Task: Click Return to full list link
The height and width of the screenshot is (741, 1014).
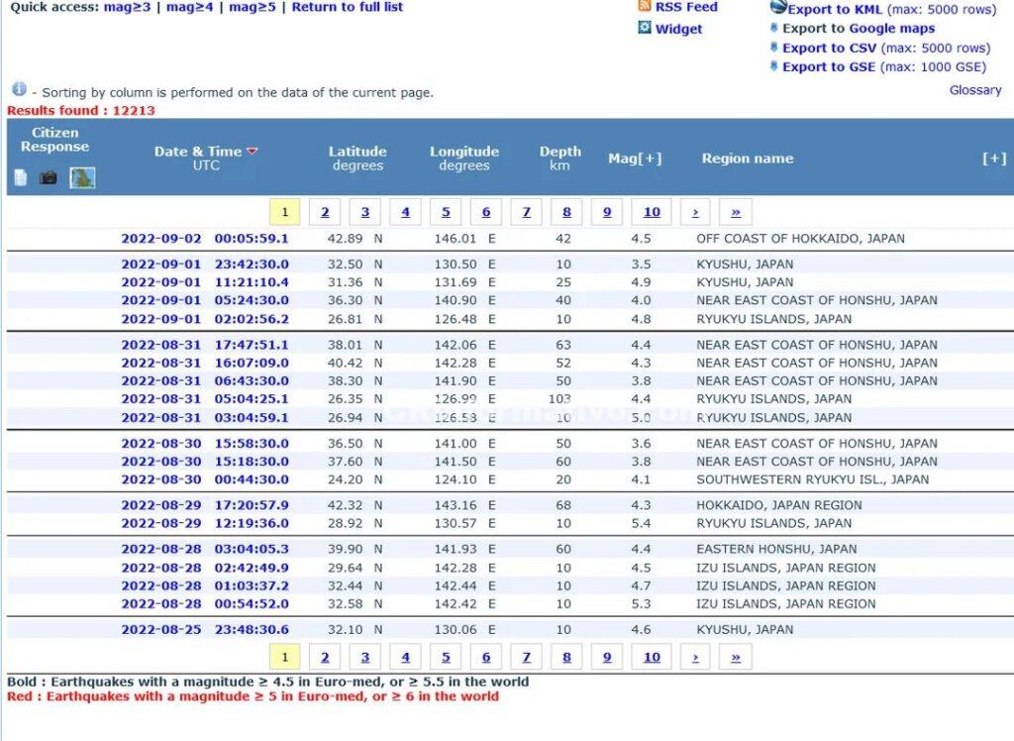Action: [347, 7]
